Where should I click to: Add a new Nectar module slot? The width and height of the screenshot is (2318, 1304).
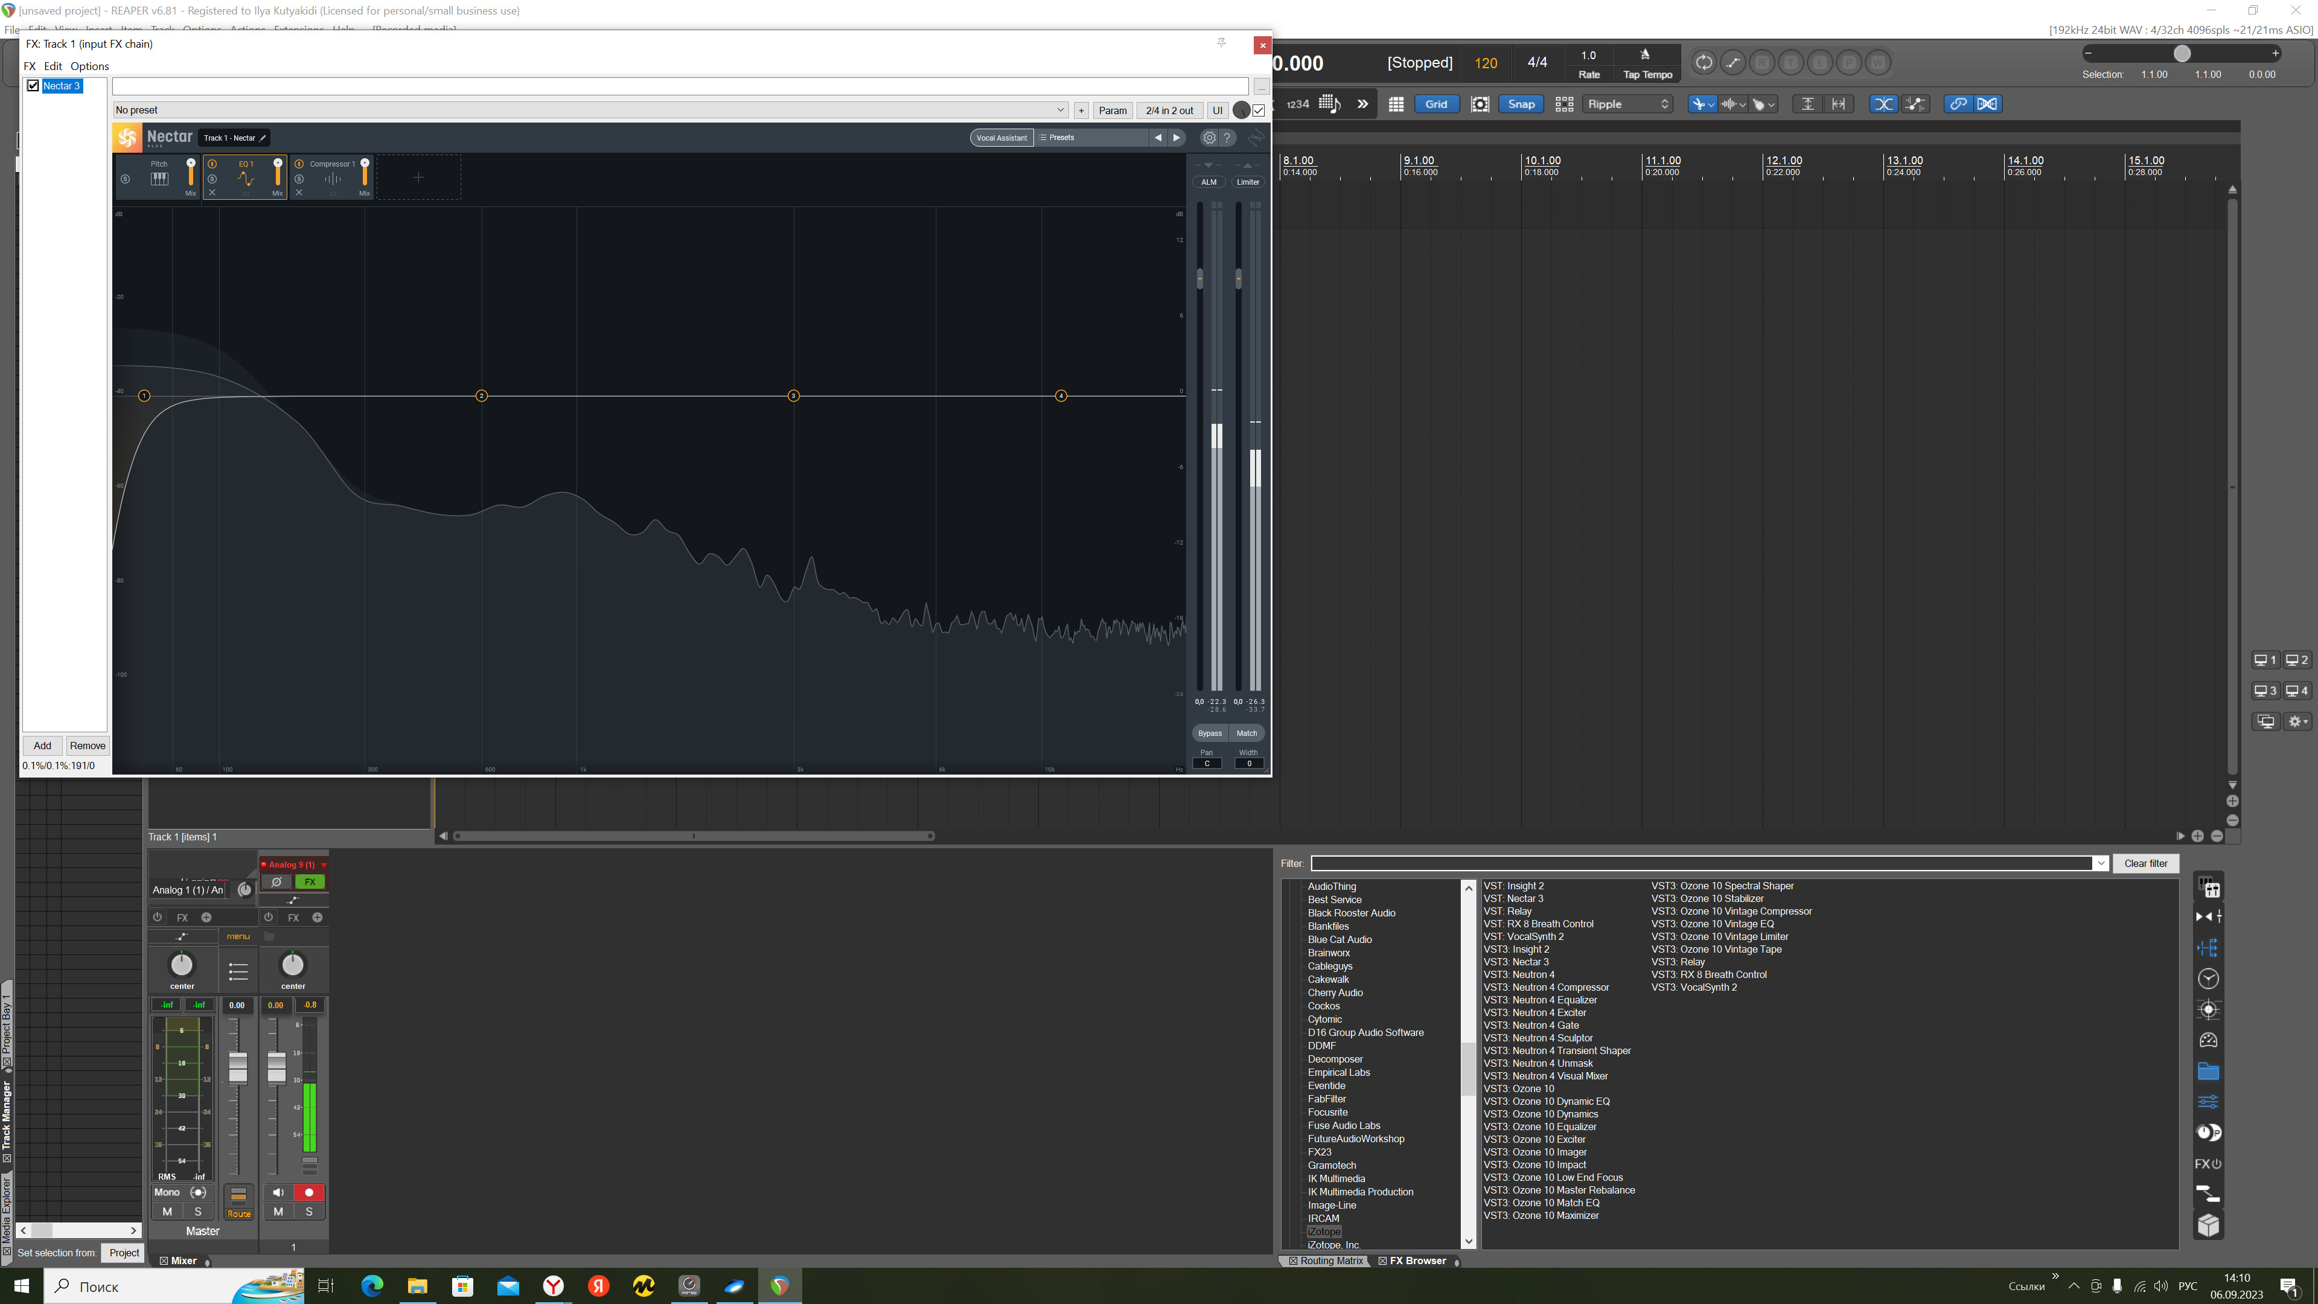(x=418, y=177)
